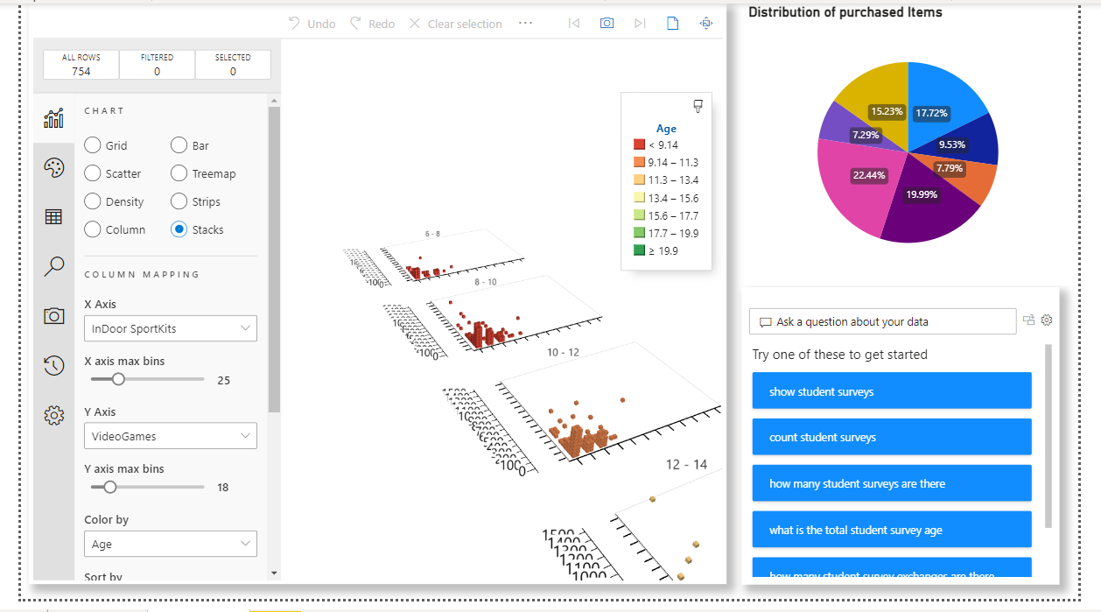
Task: Open the Chart settings panel
Action: point(53,116)
